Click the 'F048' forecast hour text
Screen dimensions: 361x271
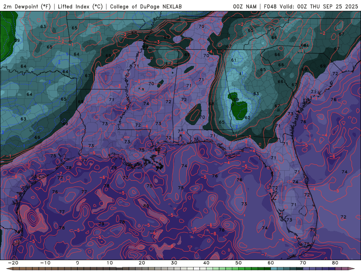[270, 6]
